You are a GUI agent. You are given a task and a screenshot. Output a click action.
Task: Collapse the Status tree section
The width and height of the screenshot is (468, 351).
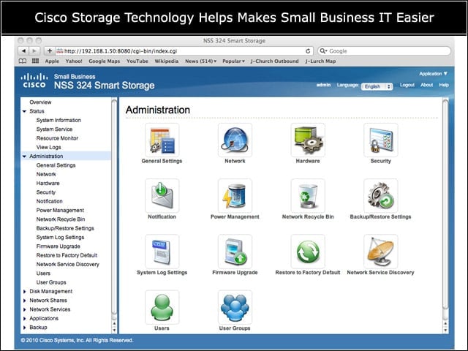pyautogui.click(x=24, y=111)
